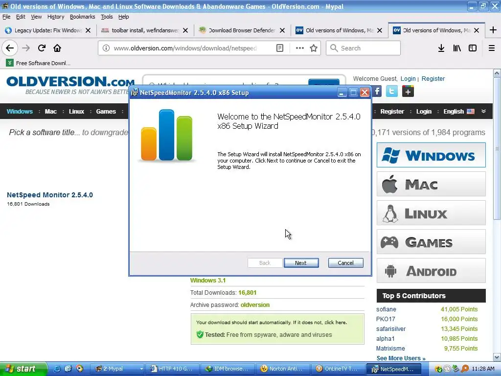The height and width of the screenshot is (376, 501).
Task: Click the Start button
Action: click(x=23, y=369)
